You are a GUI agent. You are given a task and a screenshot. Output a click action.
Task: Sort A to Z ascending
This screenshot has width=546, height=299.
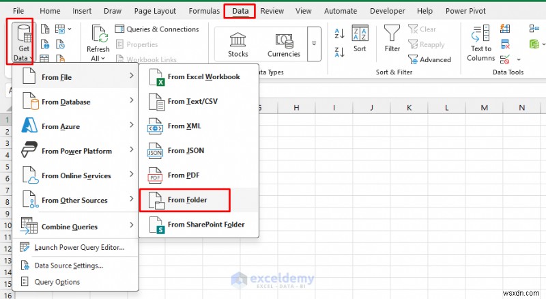pyautogui.click(x=339, y=33)
